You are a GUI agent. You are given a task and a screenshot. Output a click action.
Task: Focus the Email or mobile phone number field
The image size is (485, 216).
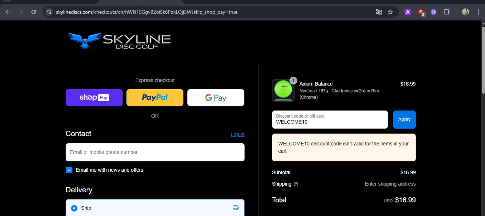pyautogui.click(x=155, y=152)
